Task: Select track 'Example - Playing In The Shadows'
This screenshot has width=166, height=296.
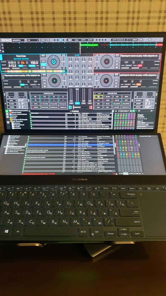Action: pos(71,136)
